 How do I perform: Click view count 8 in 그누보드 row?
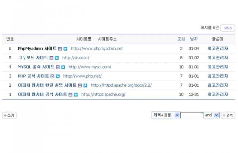pos(181,58)
